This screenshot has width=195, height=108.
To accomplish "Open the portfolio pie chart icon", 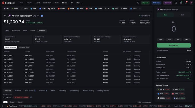I will point(176,3).
